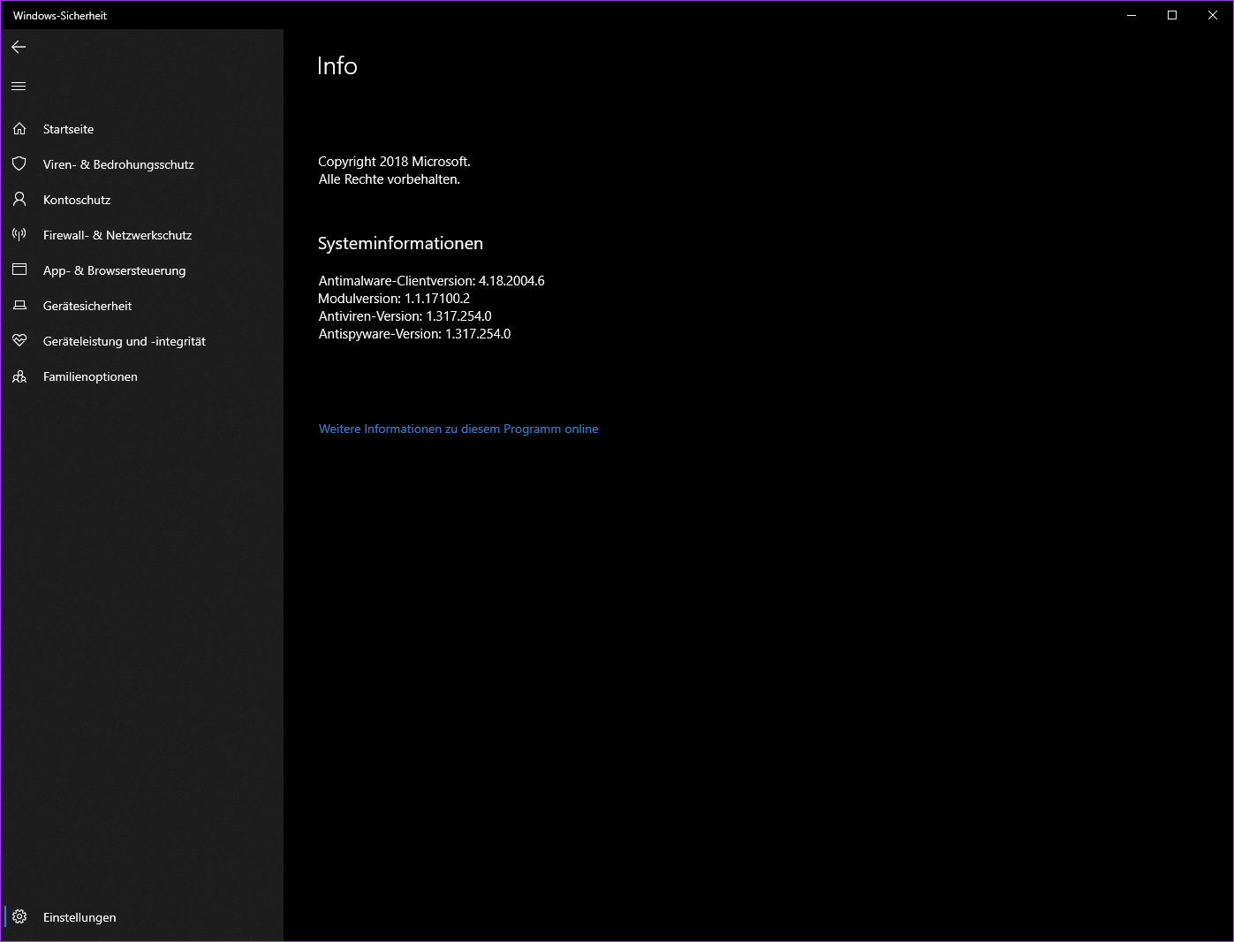
Task: Click the Alle Rechte vorbehalten text
Action: click(389, 179)
